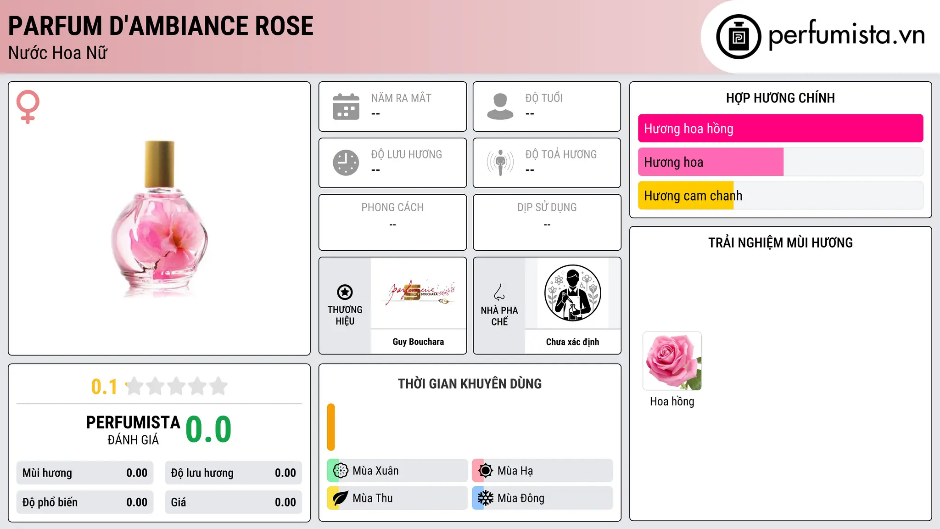Click the person icon for Độ tuổi

tap(500, 107)
